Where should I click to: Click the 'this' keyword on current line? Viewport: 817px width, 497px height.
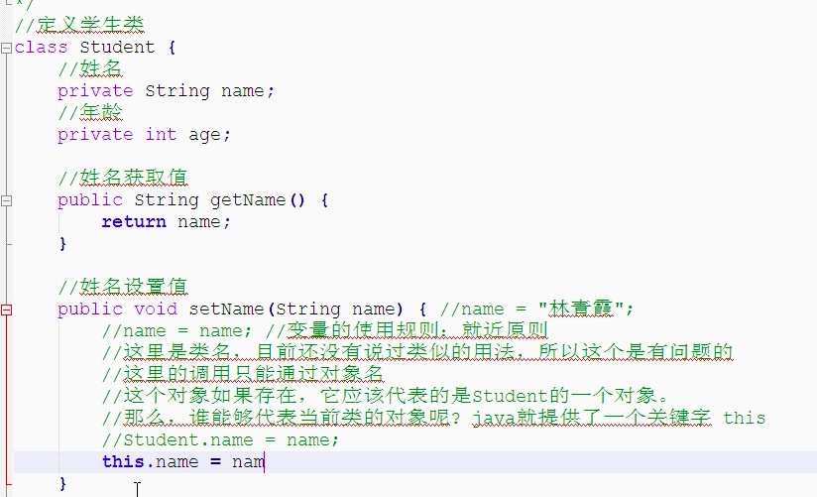(123, 462)
